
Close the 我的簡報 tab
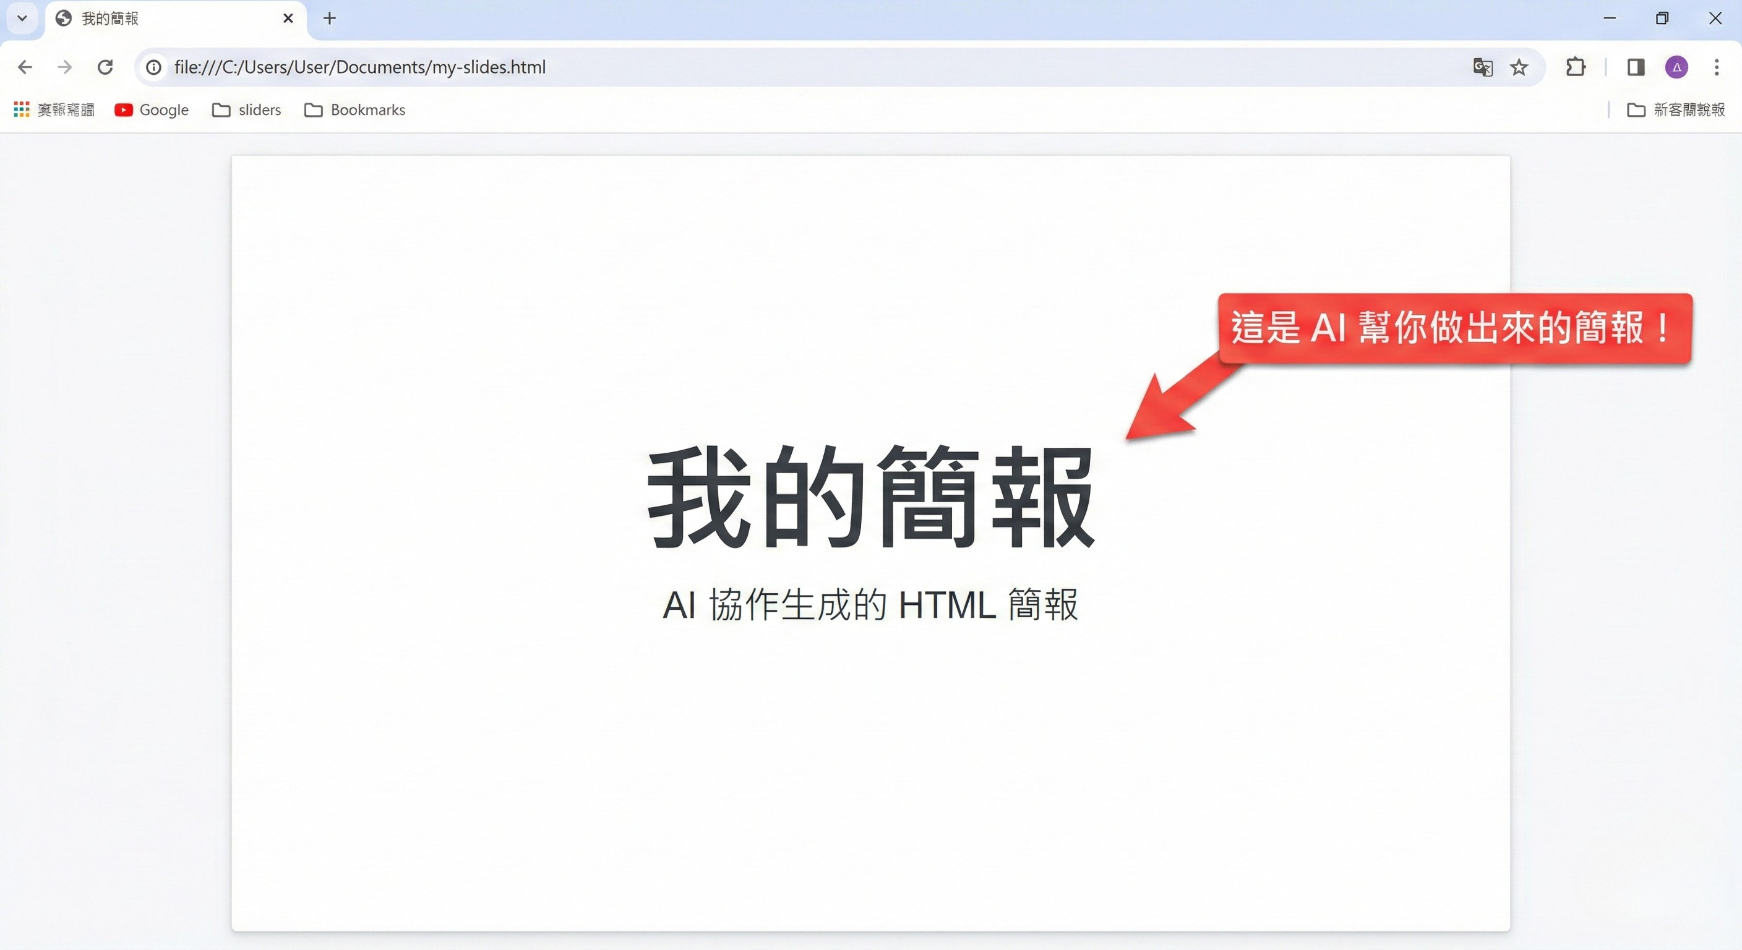click(x=288, y=19)
